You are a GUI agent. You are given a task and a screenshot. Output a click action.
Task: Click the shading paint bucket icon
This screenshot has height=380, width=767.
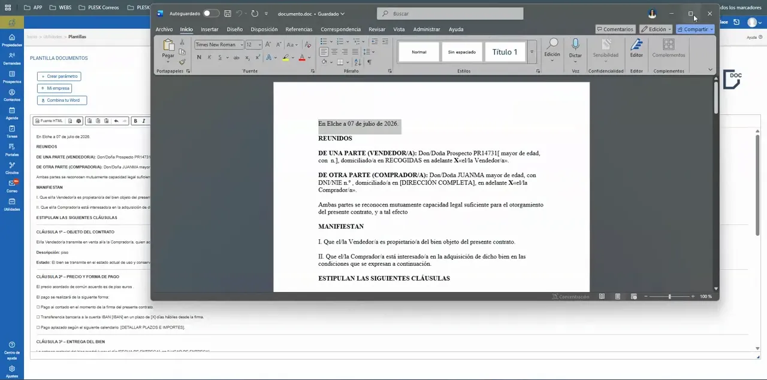pos(324,62)
